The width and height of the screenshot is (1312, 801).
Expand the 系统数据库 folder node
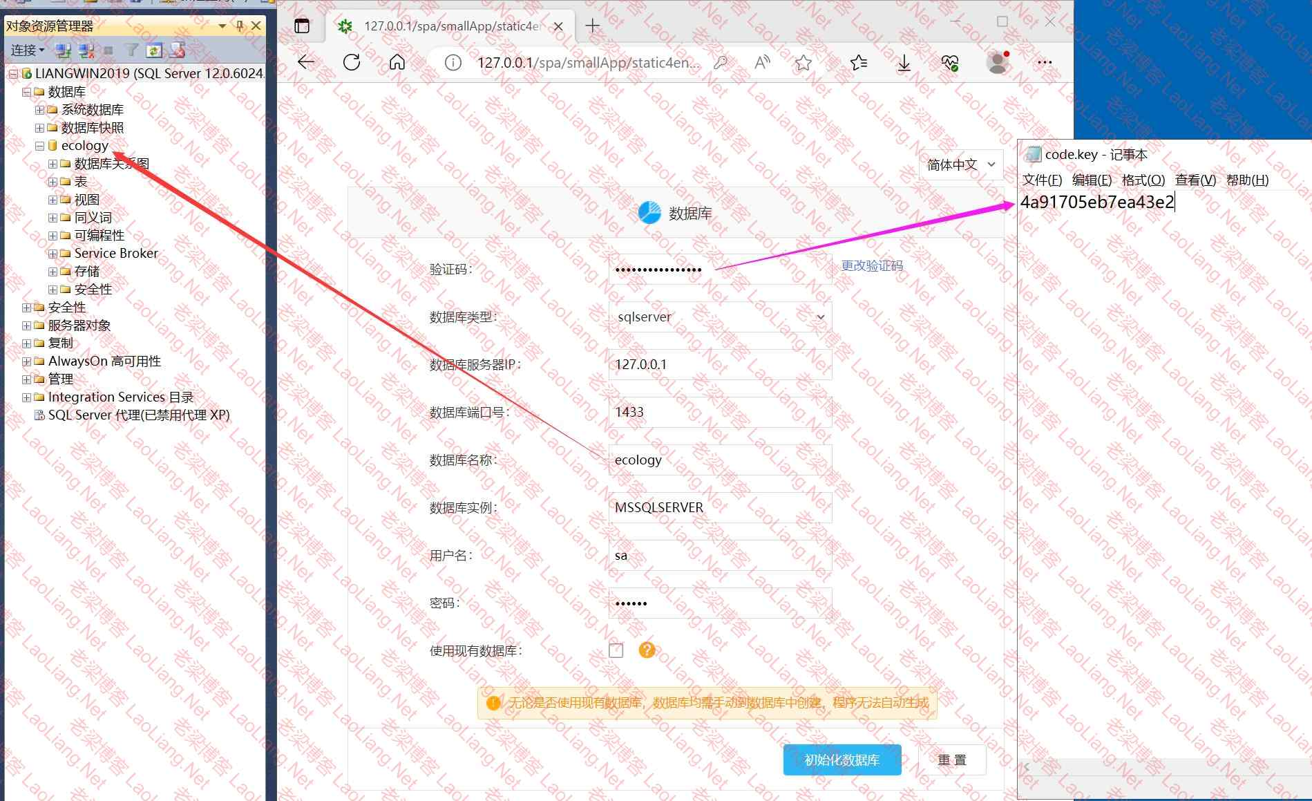pyautogui.click(x=40, y=110)
